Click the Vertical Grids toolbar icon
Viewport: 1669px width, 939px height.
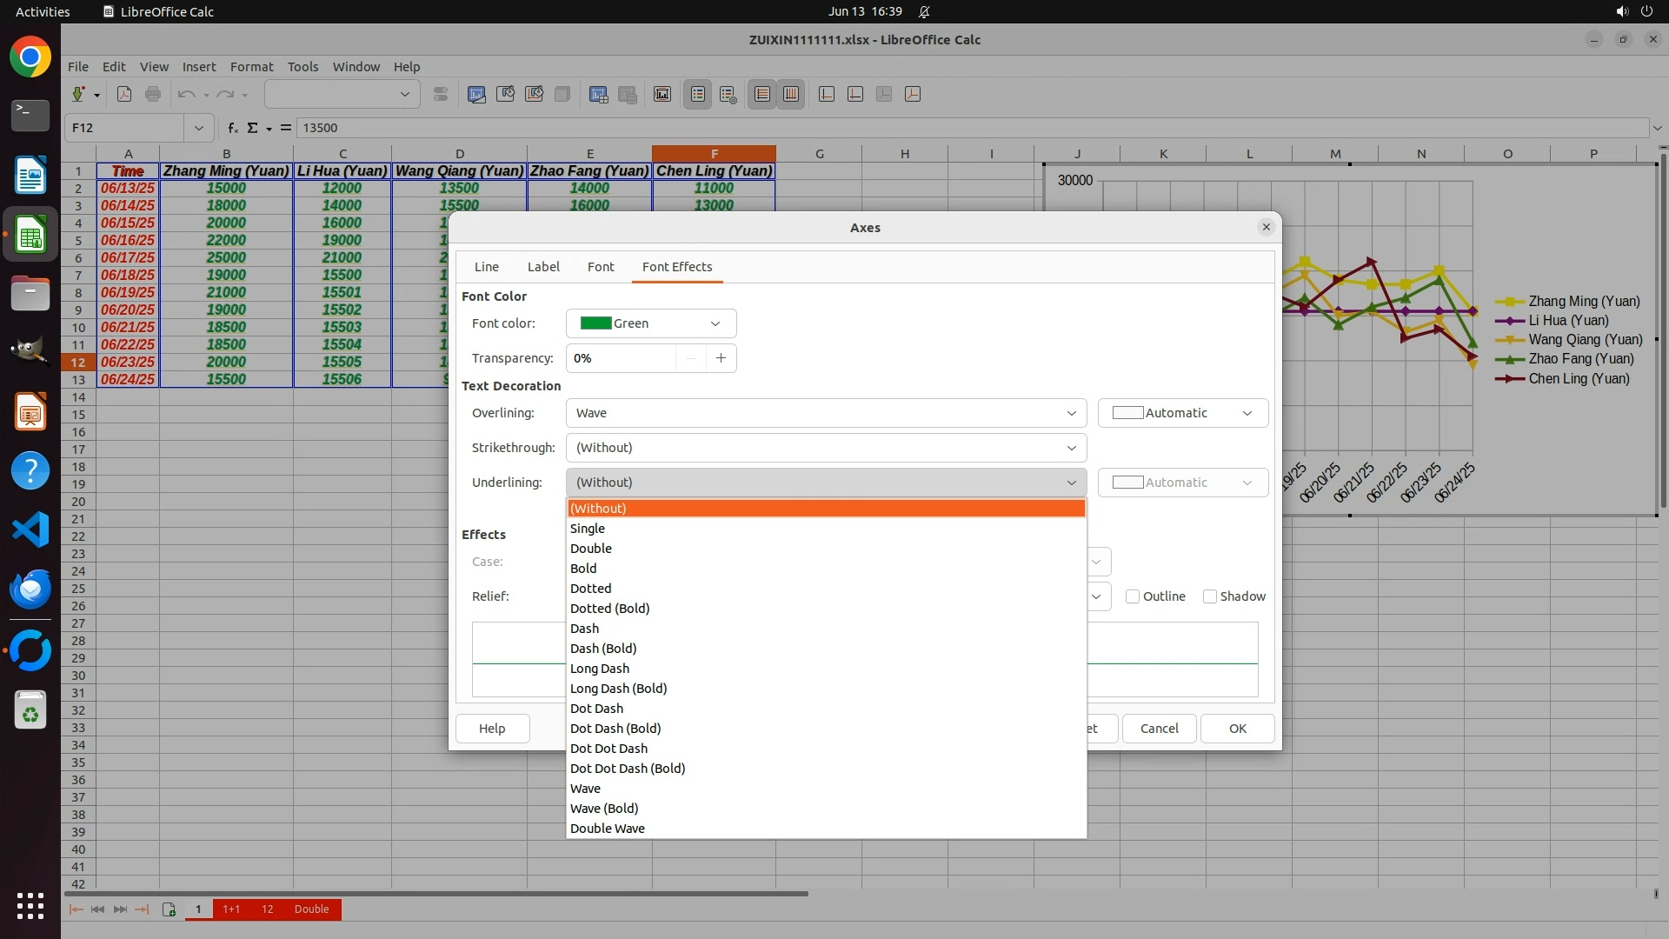(x=791, y=94)
